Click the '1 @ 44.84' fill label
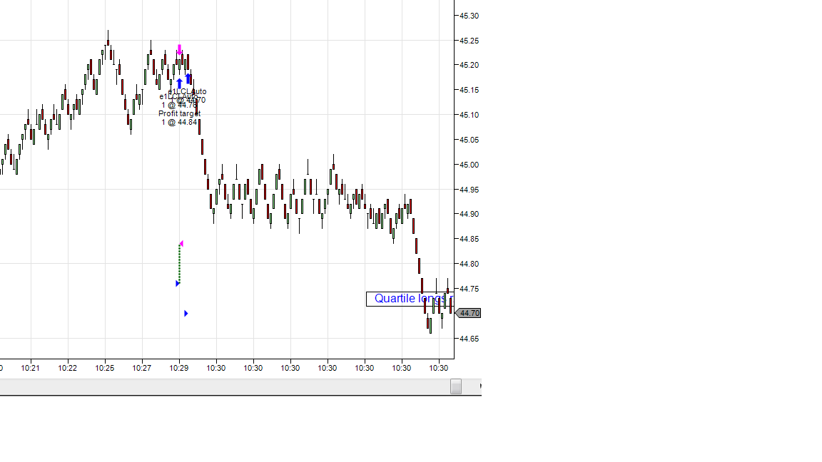Screen dimensions: 822x462 tap(179, 122)
